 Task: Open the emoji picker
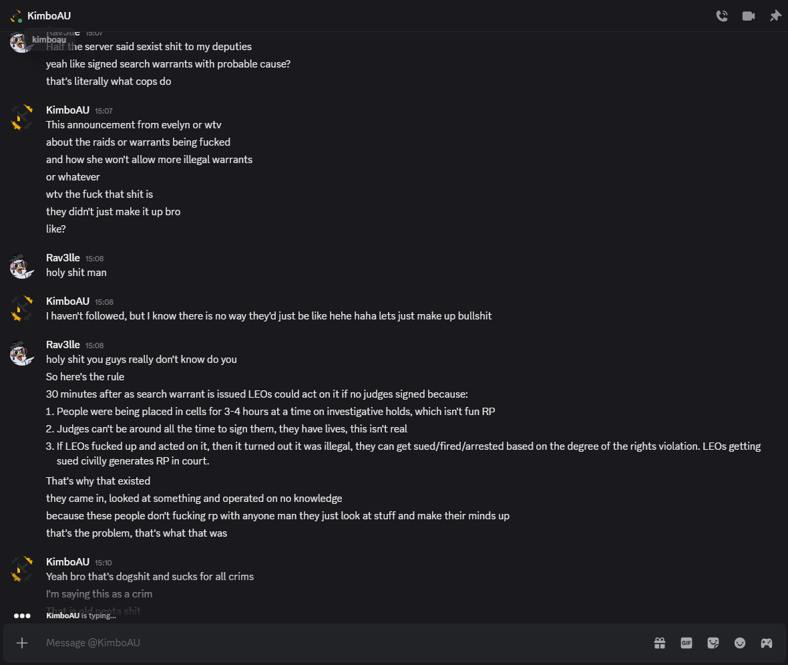point(740,643)
